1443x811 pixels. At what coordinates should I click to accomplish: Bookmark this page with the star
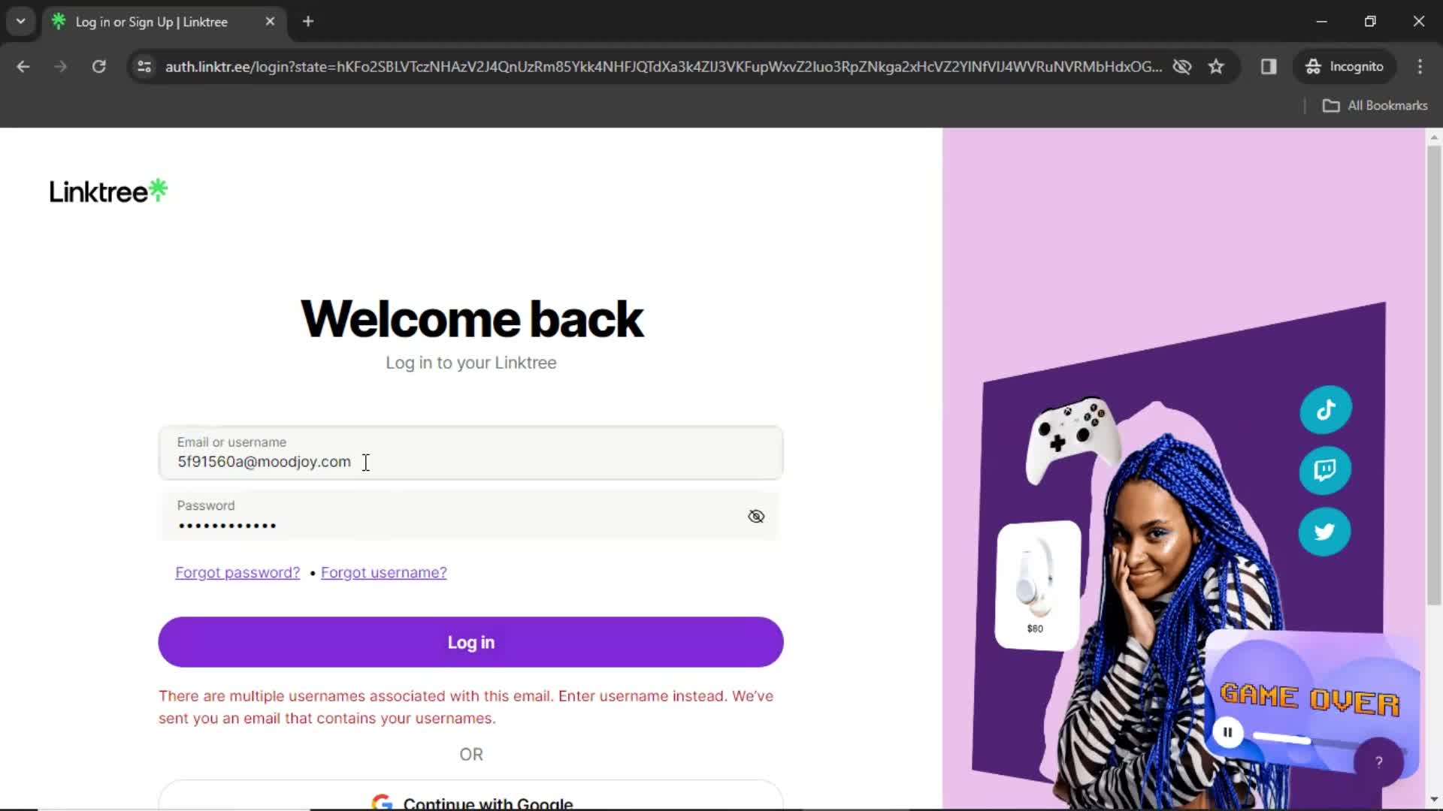tap(1216, 67)
